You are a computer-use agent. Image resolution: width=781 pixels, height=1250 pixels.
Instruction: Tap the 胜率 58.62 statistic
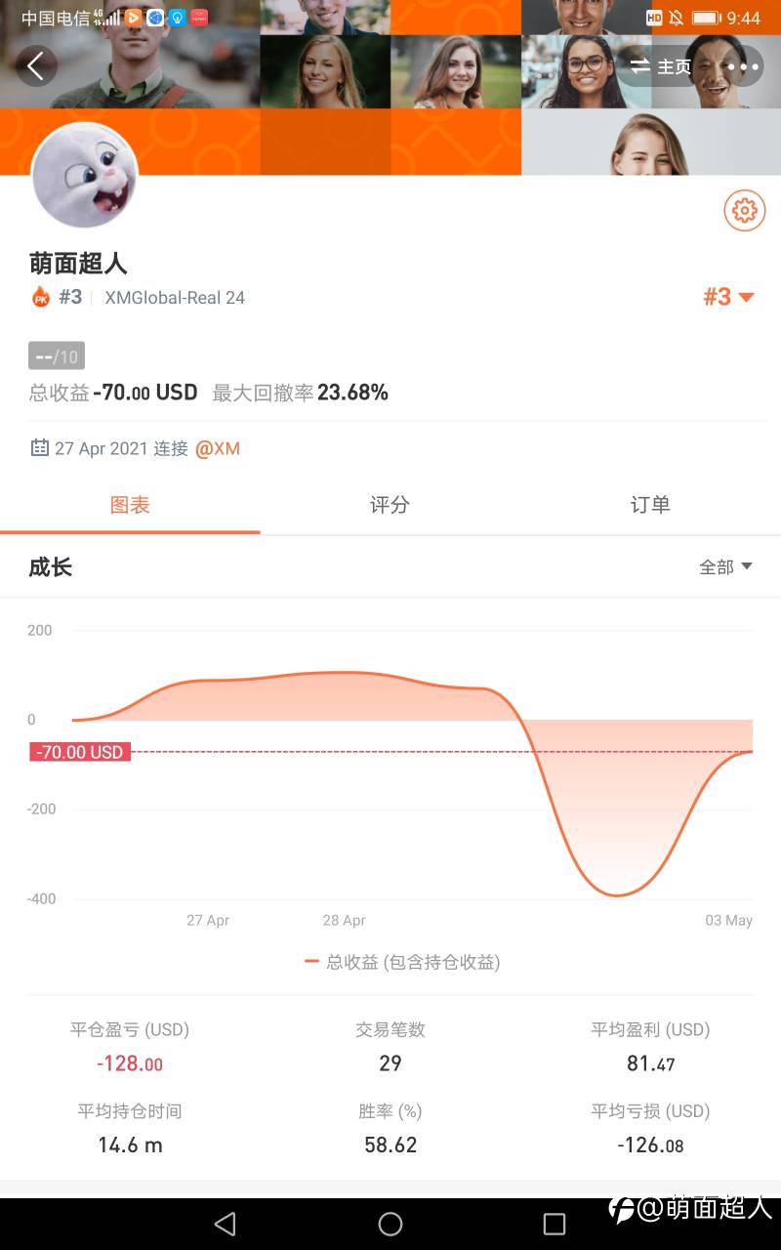point(390,1129)
